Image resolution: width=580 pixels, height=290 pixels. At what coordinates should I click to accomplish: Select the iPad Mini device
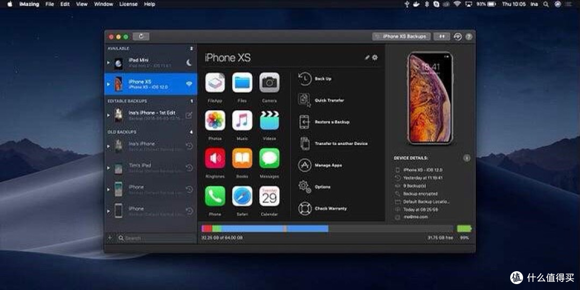coord(151,63)
